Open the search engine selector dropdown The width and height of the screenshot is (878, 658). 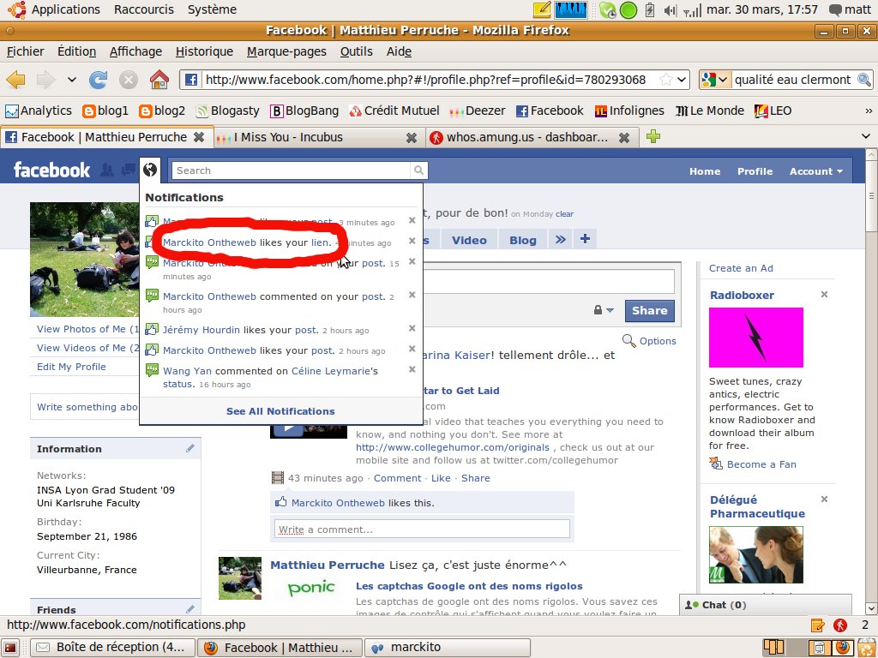715,80
